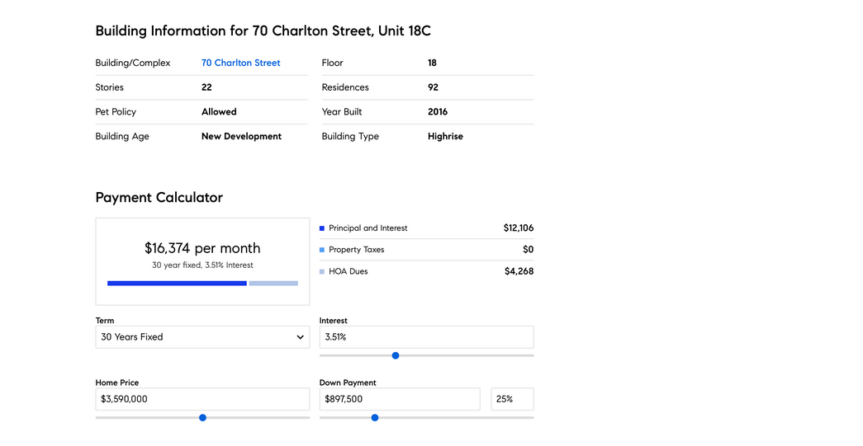Viewport: 863px width, 446px height.
Task: Click the Interest slider track right end
Action: coord(530,356)
